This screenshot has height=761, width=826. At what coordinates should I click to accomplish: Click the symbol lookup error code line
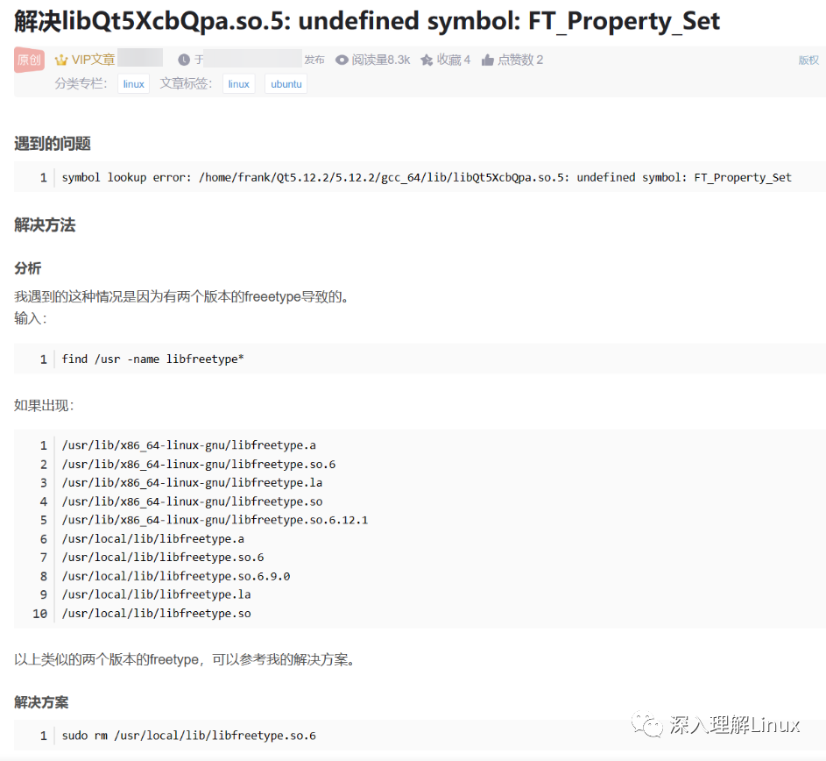[x=427, y=178]
